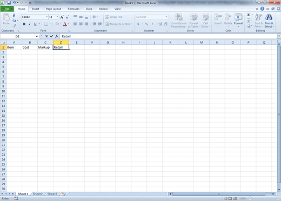This screenshot has height=201, width=281.
Task: Click the Insert Function fx icon
Action: click(57, 36)
